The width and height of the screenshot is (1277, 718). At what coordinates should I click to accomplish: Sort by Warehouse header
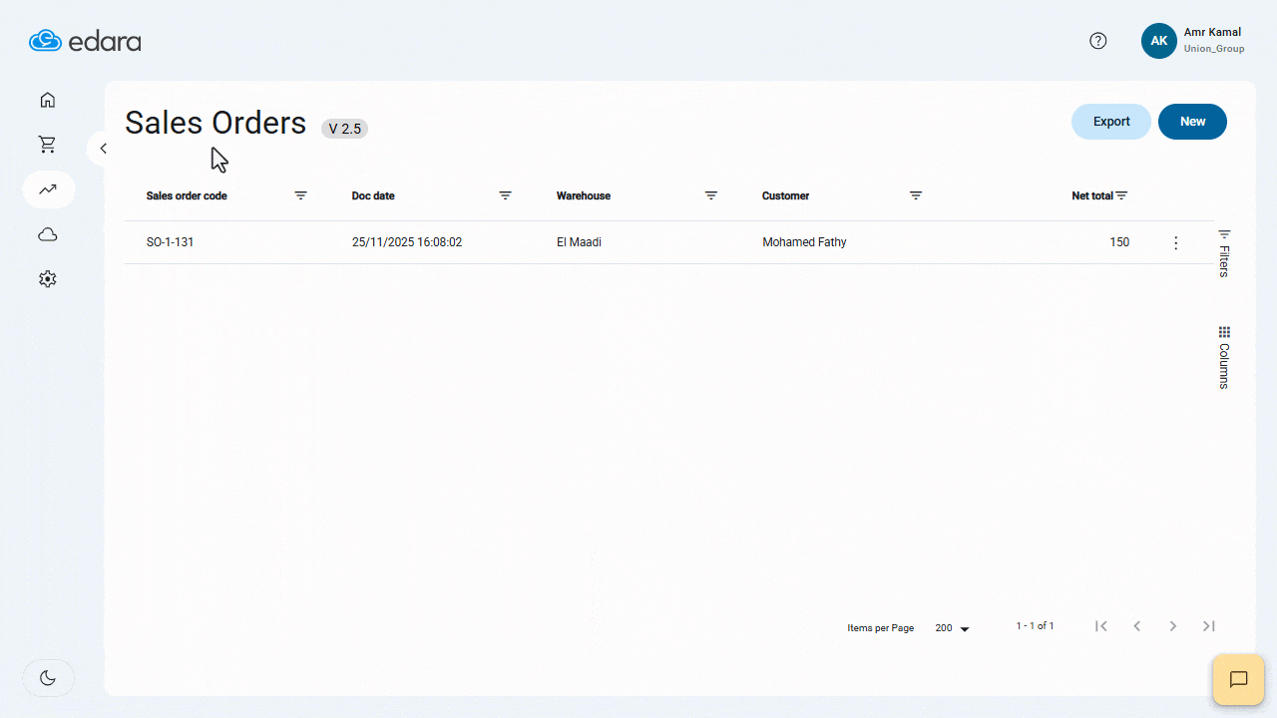point(584,195)
